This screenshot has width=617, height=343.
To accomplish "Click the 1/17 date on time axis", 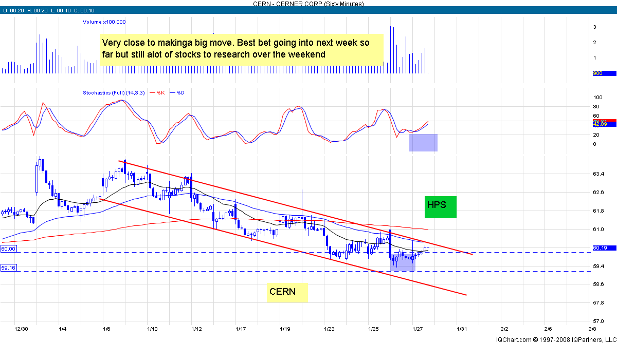I will [x=239, y=328].
